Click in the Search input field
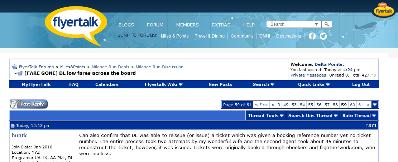This screenshot has width=398, height=162. click(291, 24)
